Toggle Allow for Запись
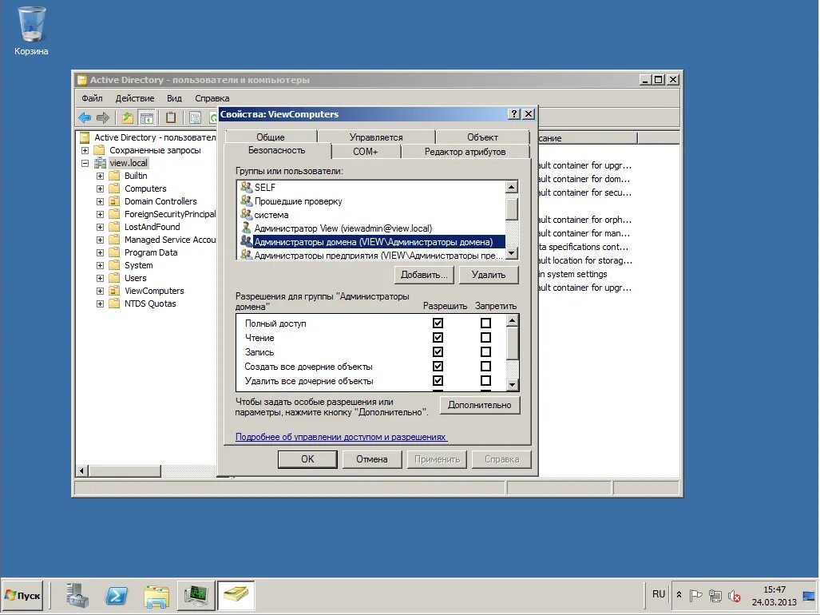The image size is (820, 615). [x=438, y=352]
